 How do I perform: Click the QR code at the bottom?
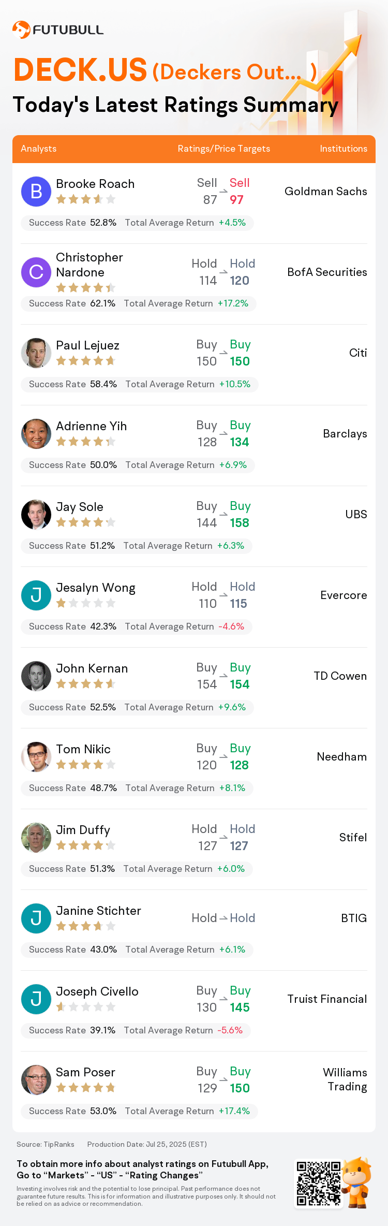click(x=319, y=1184)
